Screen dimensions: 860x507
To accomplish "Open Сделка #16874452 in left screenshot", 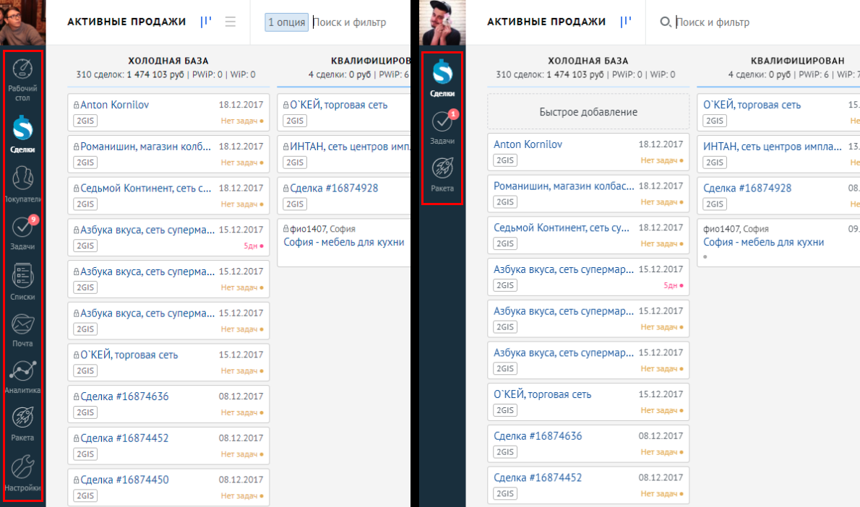I will [124, 438].
